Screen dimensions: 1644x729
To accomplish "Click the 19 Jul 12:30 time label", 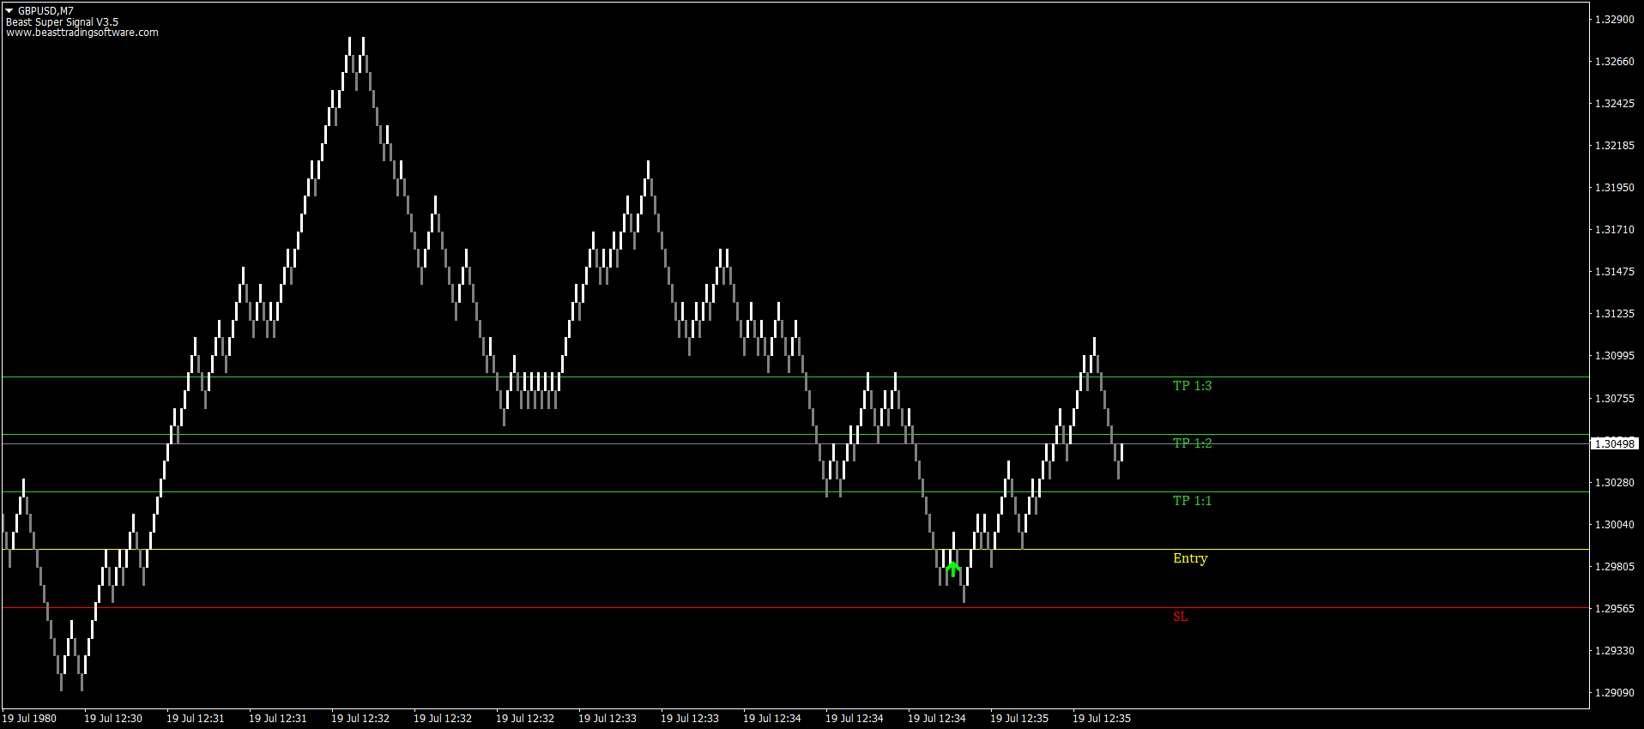I will click(113, 719).
